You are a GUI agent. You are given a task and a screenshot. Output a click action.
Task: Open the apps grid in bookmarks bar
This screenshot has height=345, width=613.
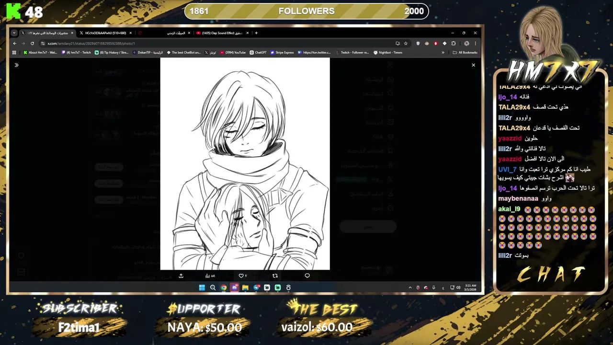tap(14, 53)
